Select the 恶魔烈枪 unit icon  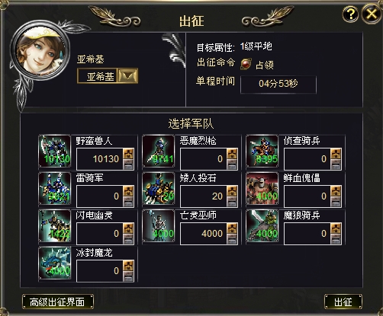pos(159,152)
